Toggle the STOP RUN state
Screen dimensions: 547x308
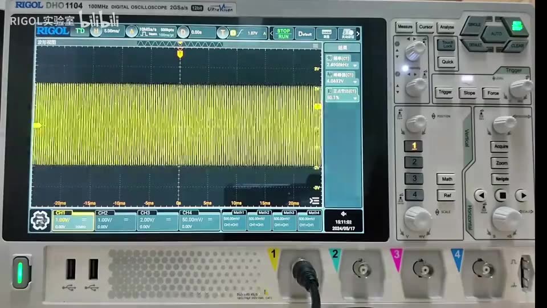pos(283,34)
